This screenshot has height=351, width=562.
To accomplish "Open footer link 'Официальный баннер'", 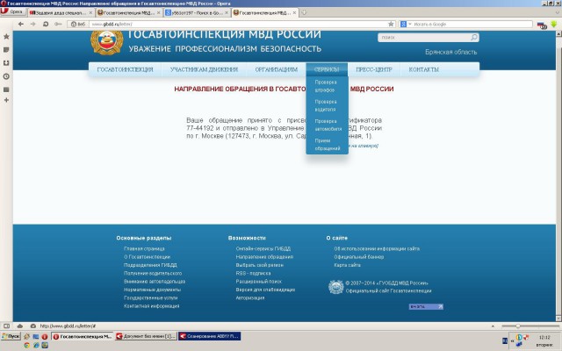I will (x=359, y=257).
